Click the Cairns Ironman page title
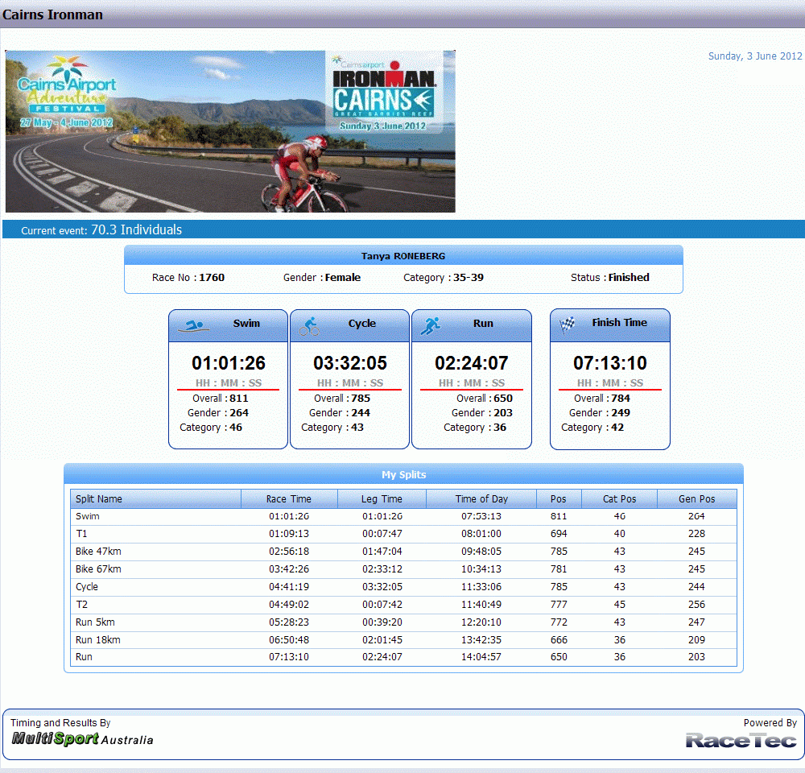This screenshot has width=805, height=773. click(x=52, y=14)
